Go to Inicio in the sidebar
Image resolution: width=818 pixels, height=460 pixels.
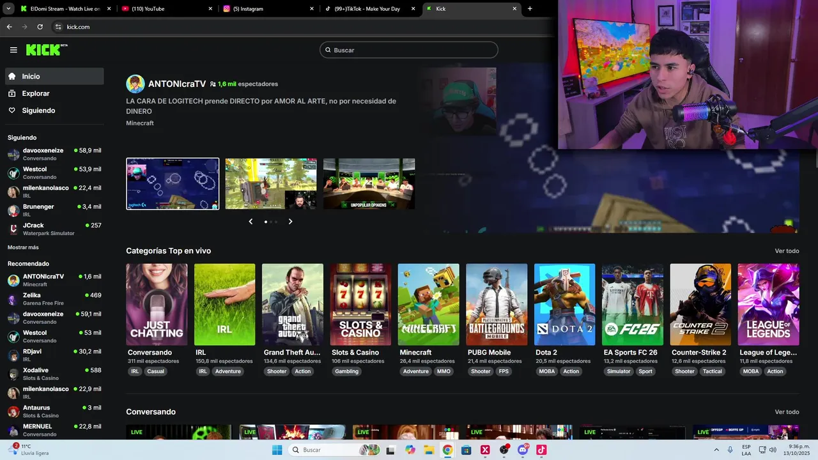coord(54,76)
